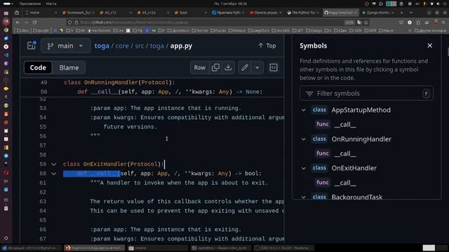Switch to the Django shortcuts browser tab
Image resolution: width=449 pixels, height=252 pixels.
(379, 13)
